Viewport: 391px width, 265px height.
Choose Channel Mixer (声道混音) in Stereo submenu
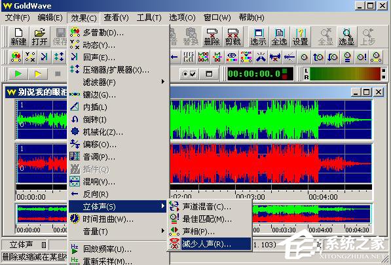(x=210, y=207)
